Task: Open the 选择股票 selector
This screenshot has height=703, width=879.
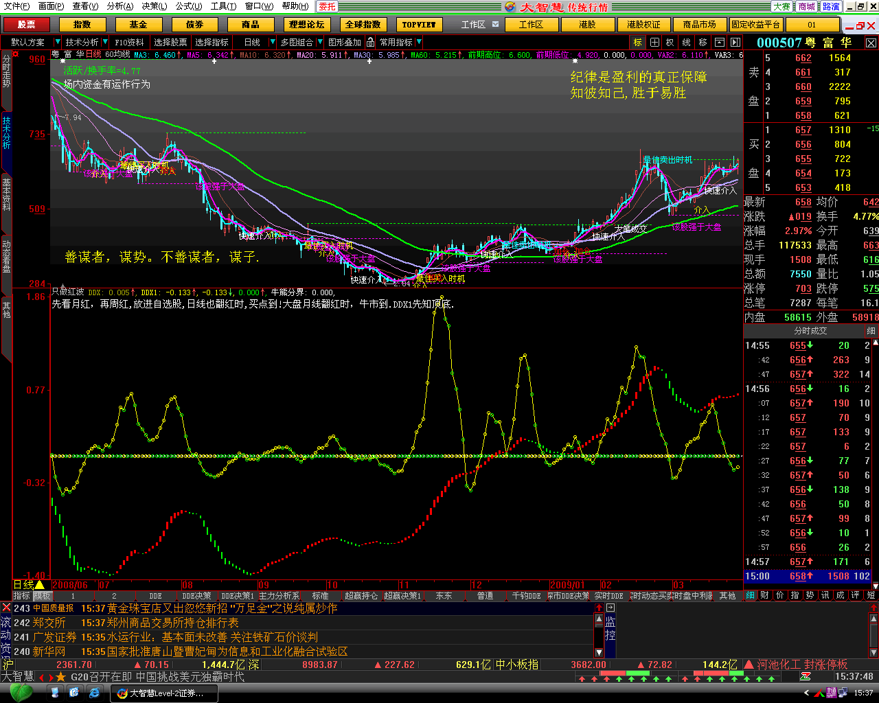Action: click(170, 43)
